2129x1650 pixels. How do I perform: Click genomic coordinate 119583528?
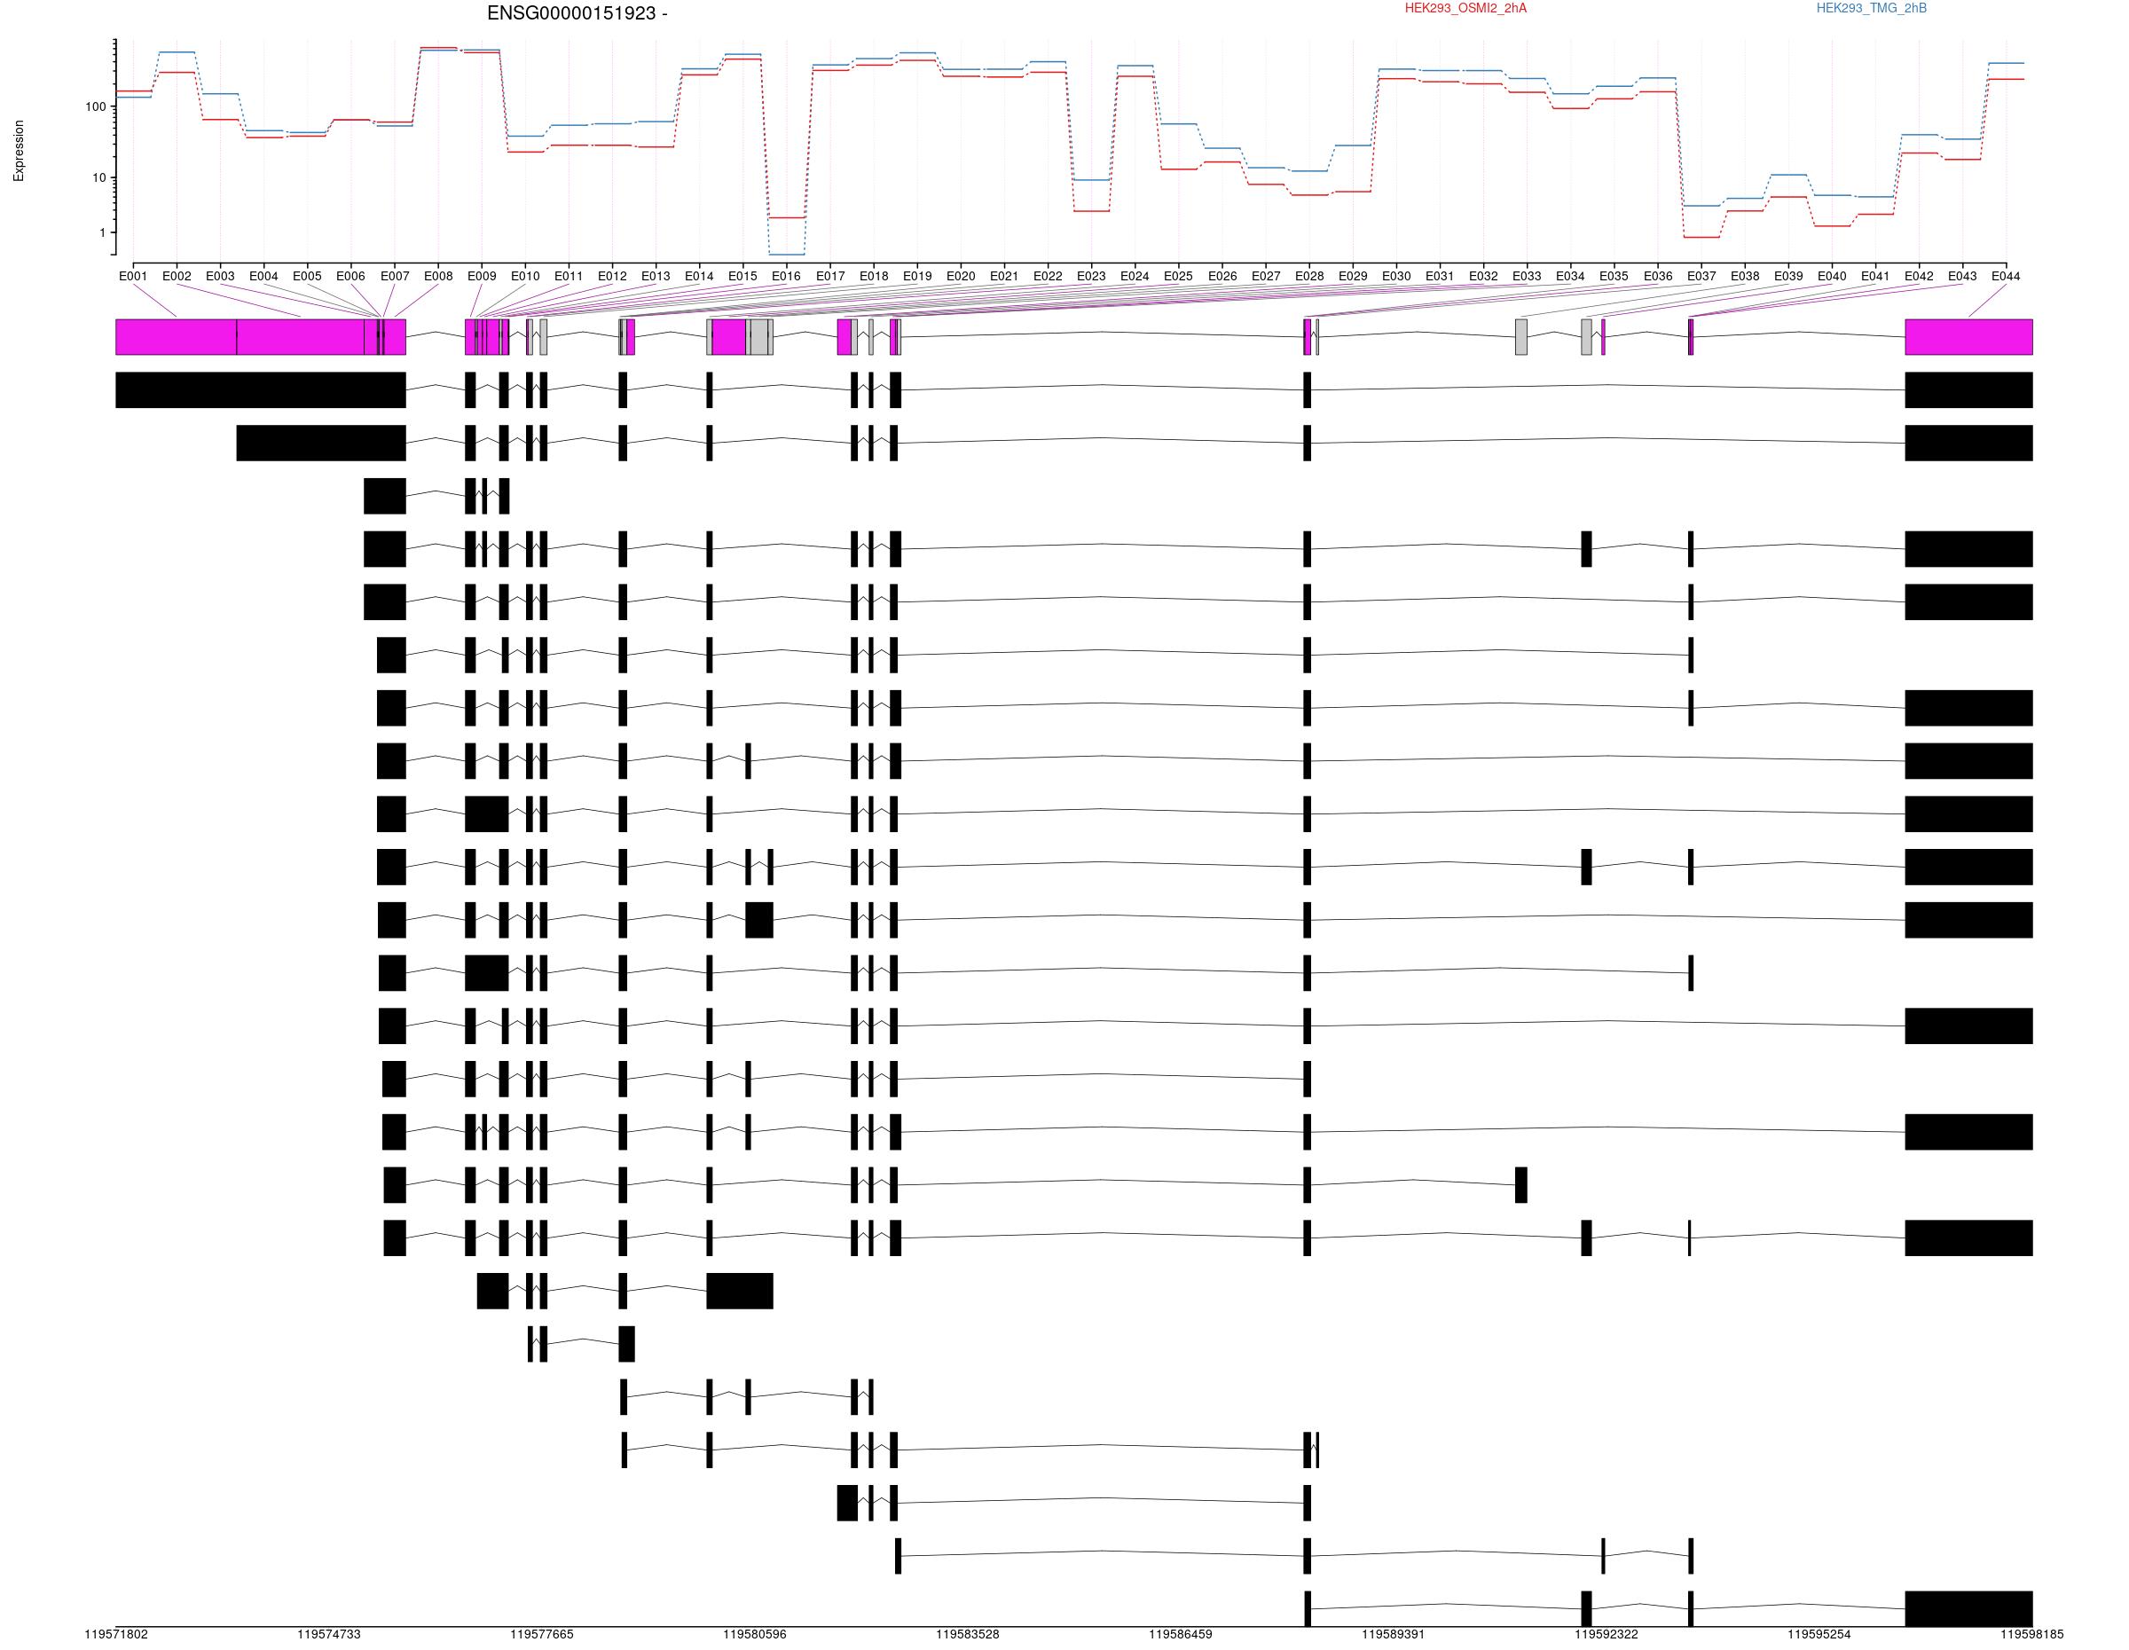tap(967, 1634)
